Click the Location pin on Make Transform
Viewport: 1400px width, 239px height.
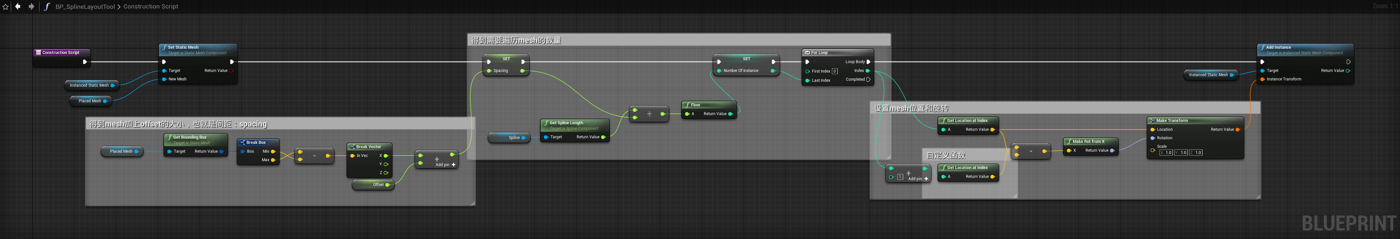coord(1153,129)
